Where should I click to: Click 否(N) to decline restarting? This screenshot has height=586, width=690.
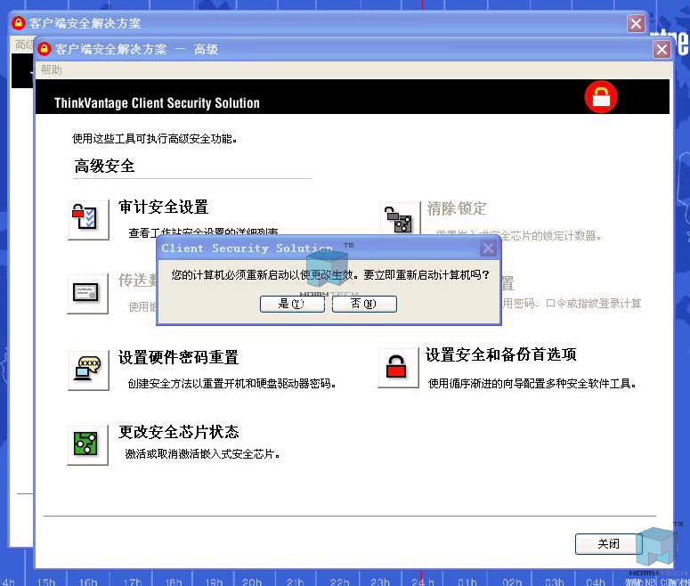click(364, 304)
